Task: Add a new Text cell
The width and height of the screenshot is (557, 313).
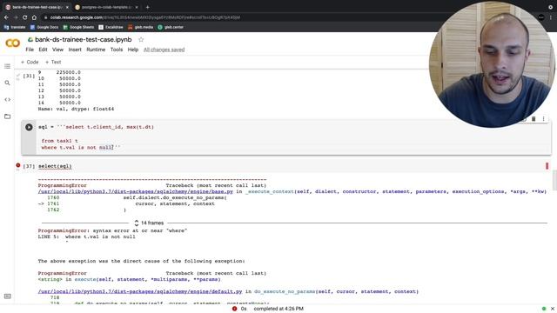Action: click(53, 62)
